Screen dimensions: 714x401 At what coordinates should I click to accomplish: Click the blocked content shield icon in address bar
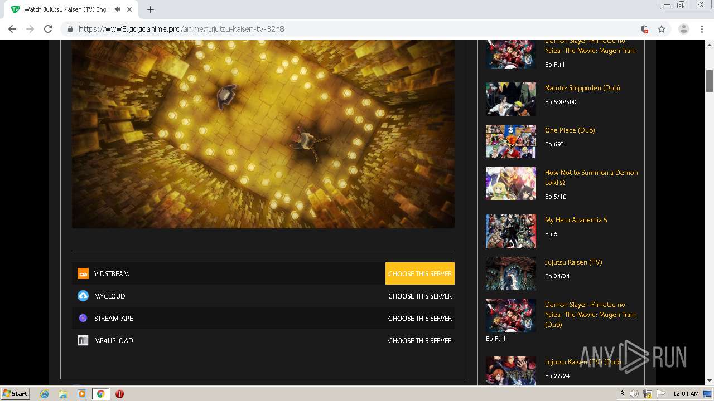pyautogui.click(x=644, y=29)
